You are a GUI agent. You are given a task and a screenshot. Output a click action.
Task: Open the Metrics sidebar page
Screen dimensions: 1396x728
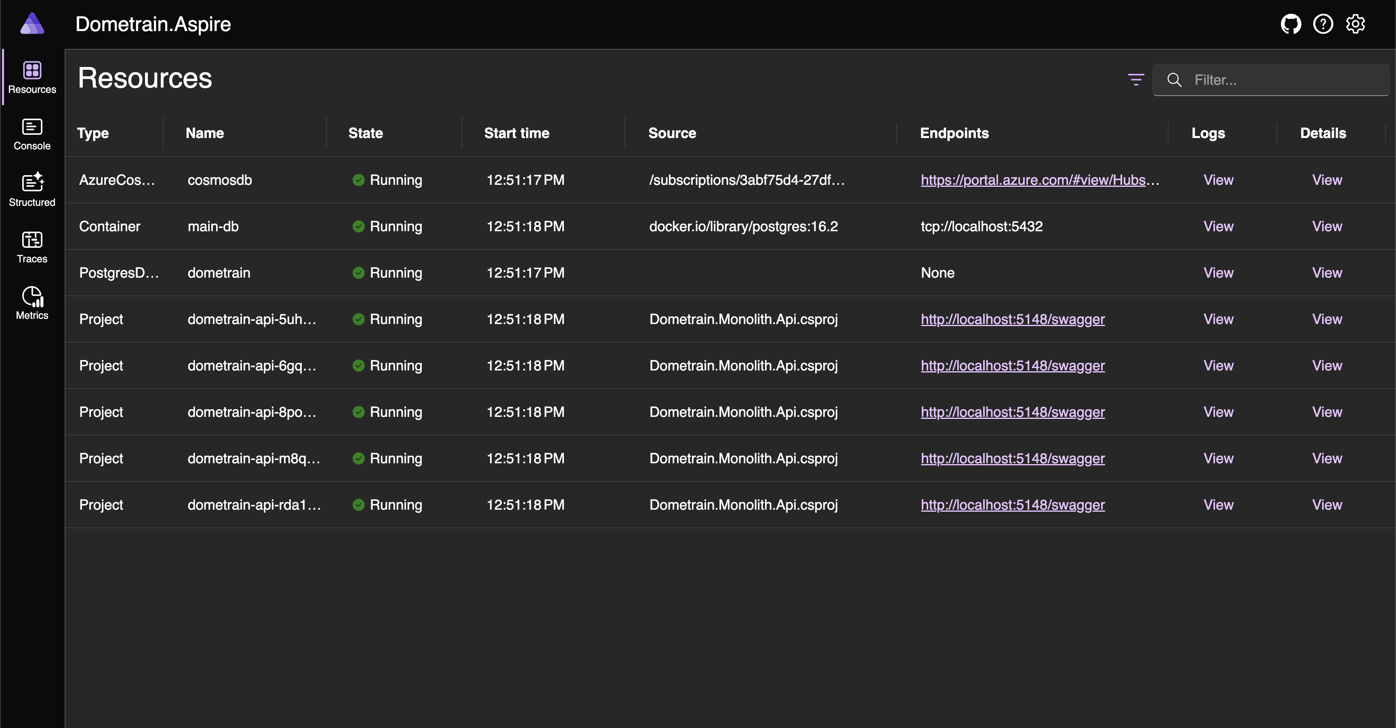[32, 303]
